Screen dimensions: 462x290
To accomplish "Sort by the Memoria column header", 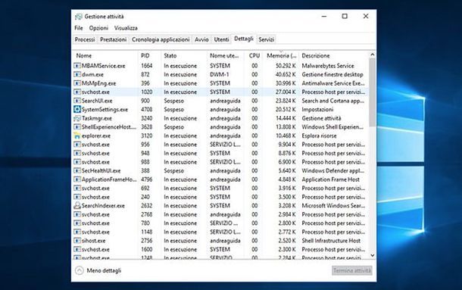I will pyautogui.click(x=282, y=56).
